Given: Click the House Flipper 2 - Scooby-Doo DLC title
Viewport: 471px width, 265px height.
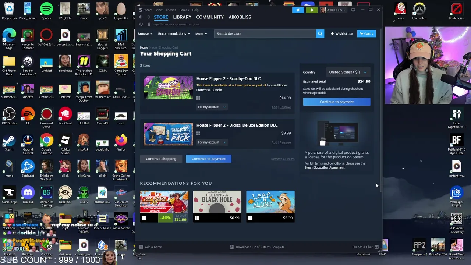Looking at the screenshot, I should pos(229,78).
